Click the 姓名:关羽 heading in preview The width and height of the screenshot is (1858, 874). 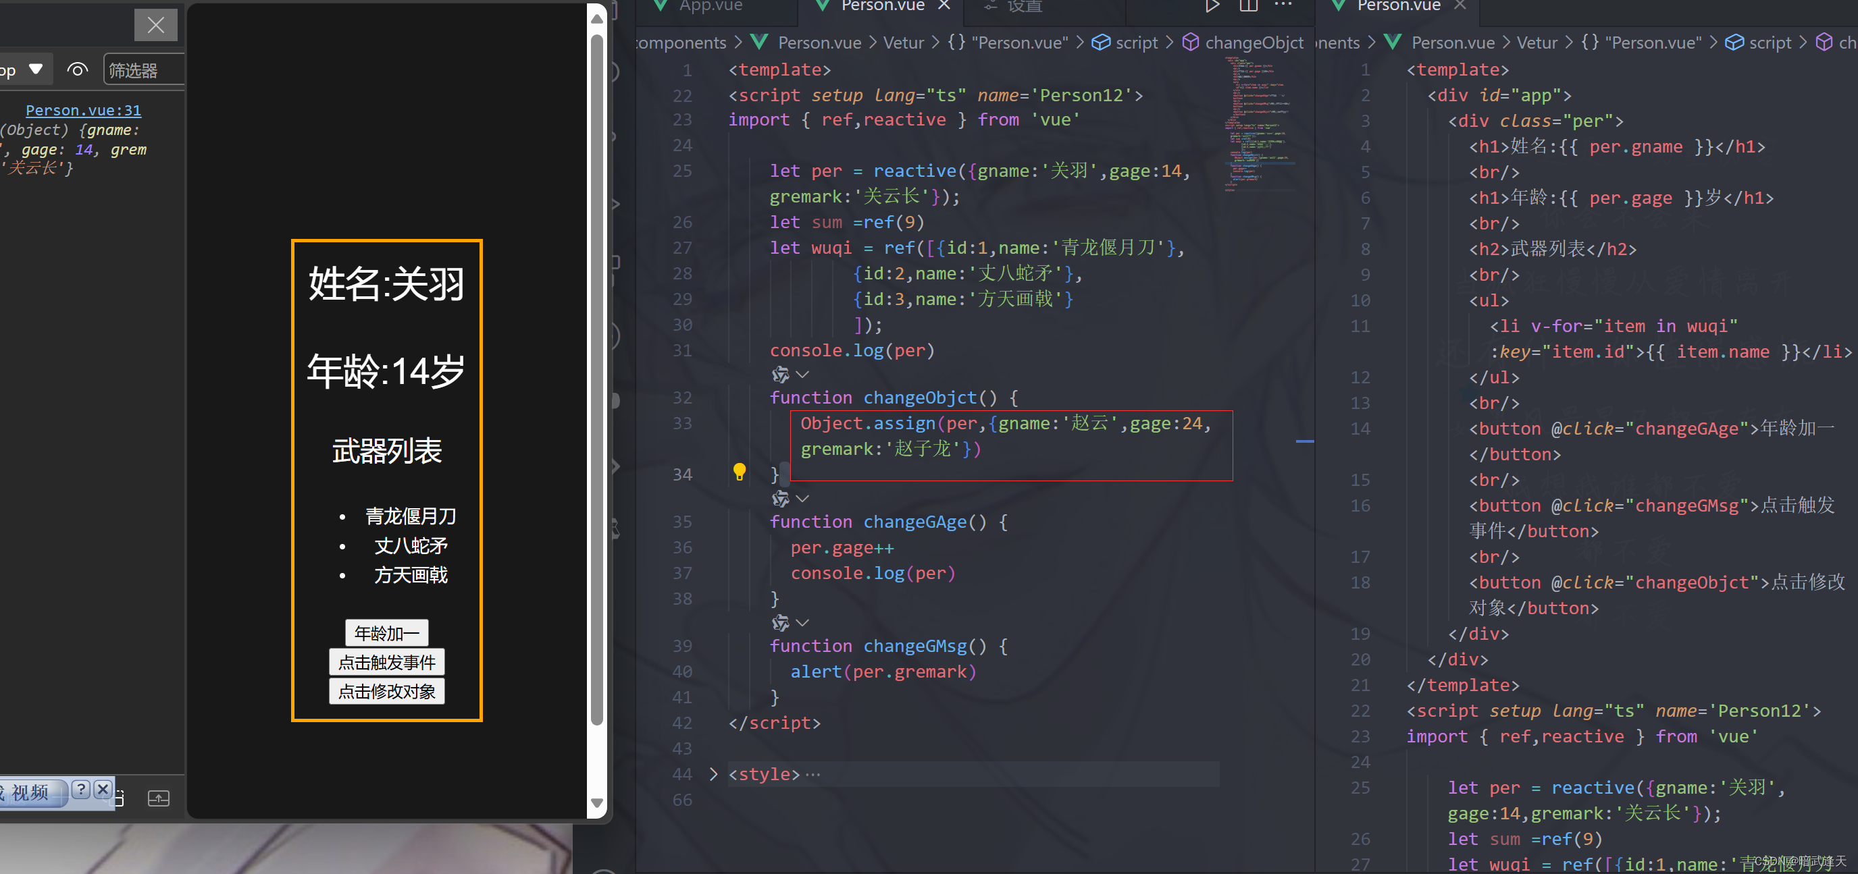pyautogui.click(x=386, y=283)
